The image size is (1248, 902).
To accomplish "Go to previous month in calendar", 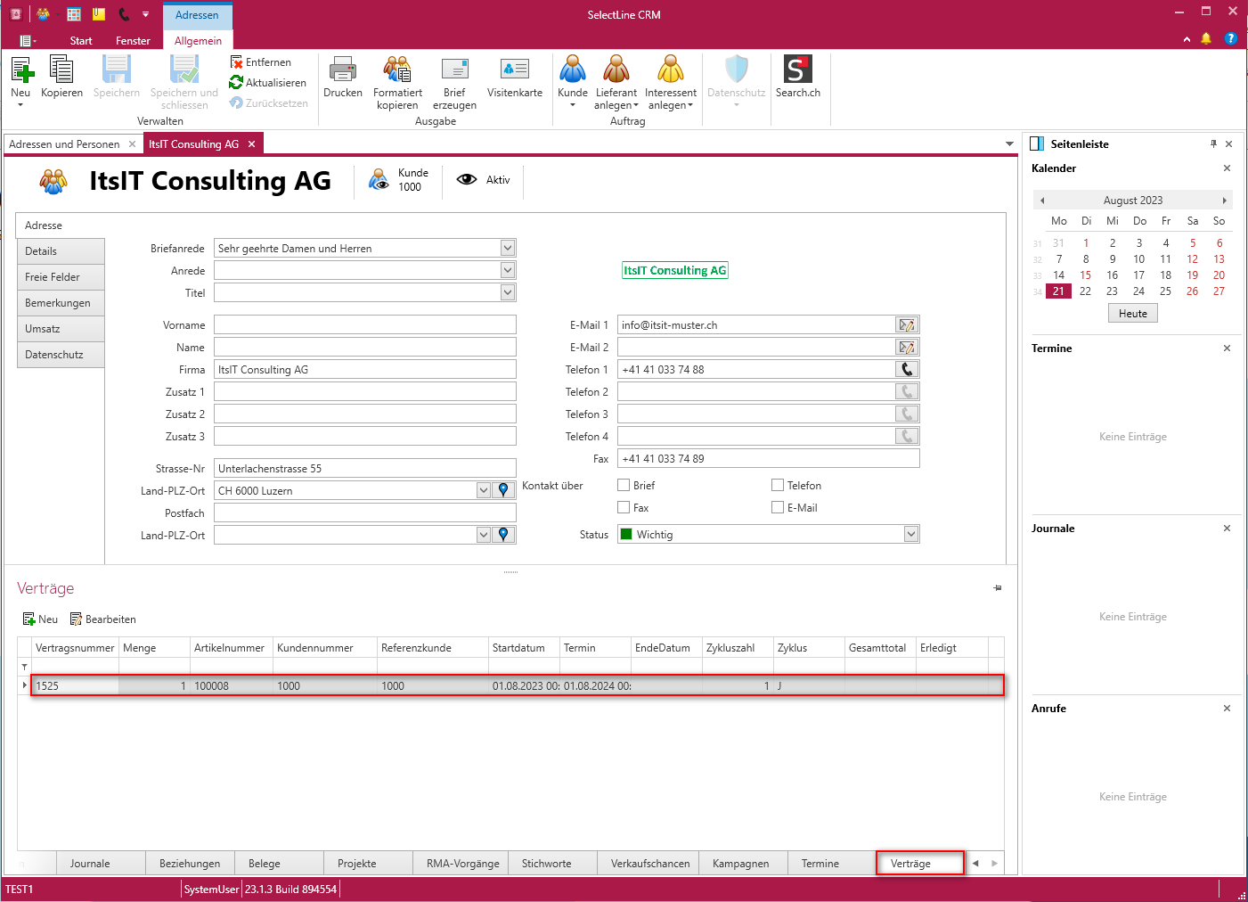I will (x=1042, y=201).
